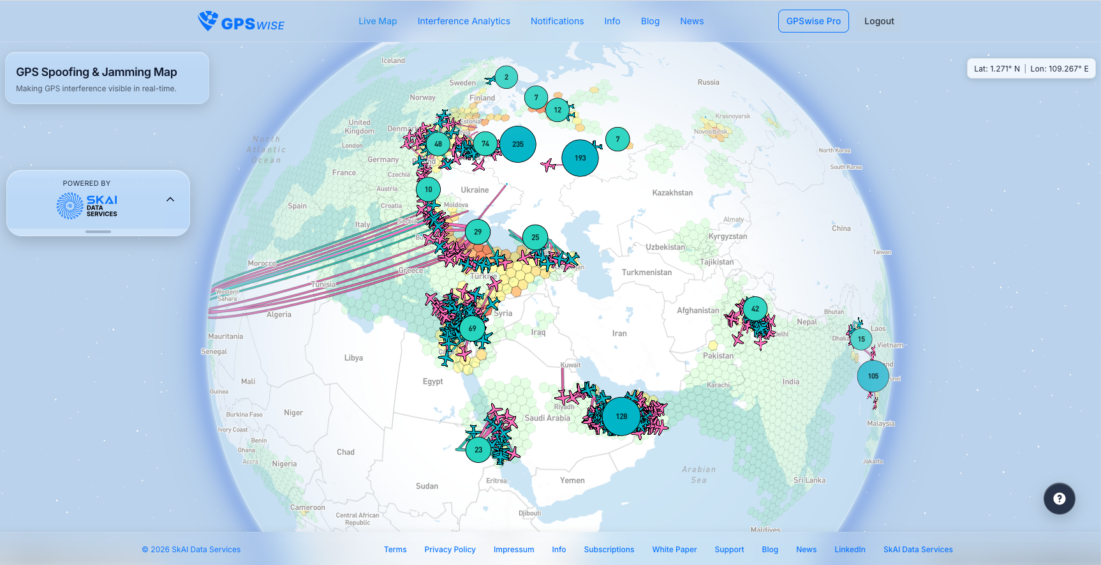Select the 15 cluster near Laos
The image size is (1101, 565).
[x=861, y=339]
